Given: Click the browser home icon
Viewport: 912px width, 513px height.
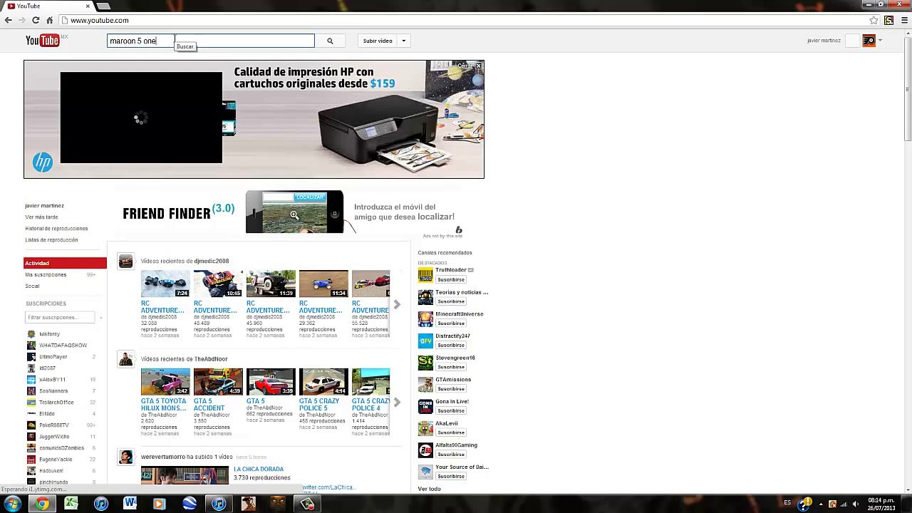Looking at the screenshot, I should [x=49, y=20].
